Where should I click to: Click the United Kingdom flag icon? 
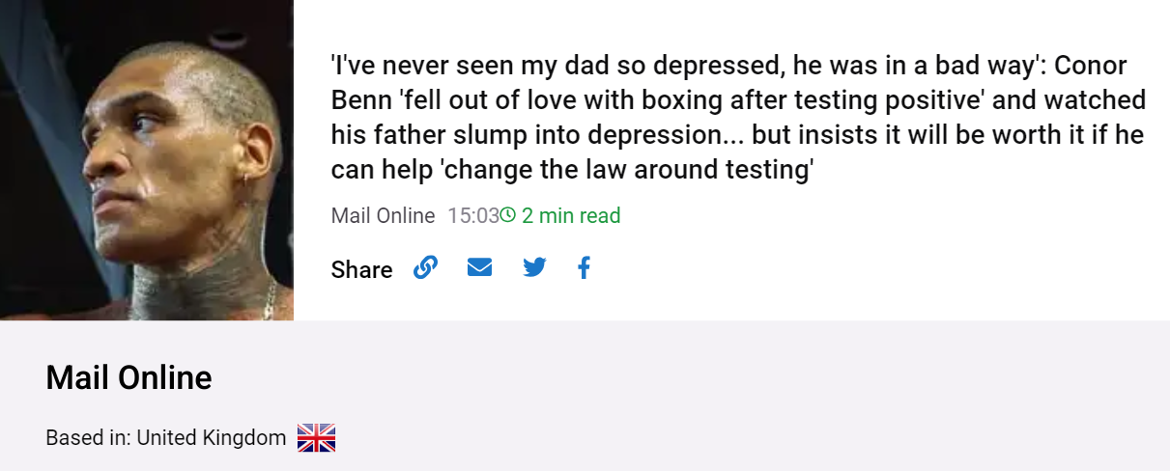[316, 438]
